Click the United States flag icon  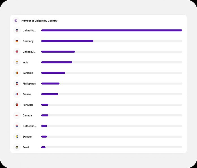coord(17,30)
